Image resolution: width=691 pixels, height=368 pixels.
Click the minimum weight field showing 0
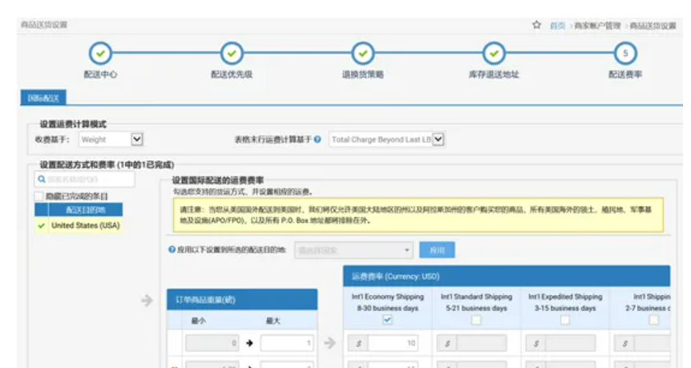pyautogui.click(x=212, y=343)
